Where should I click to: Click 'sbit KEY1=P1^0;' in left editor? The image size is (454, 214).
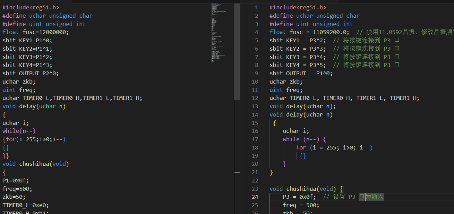(27, 40)
